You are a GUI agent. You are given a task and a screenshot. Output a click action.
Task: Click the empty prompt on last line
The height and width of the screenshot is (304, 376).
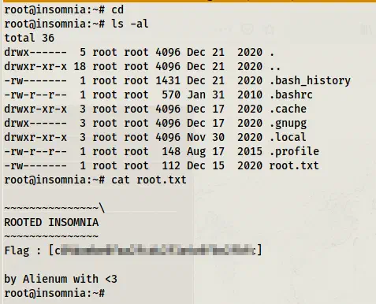coord(54,293)
